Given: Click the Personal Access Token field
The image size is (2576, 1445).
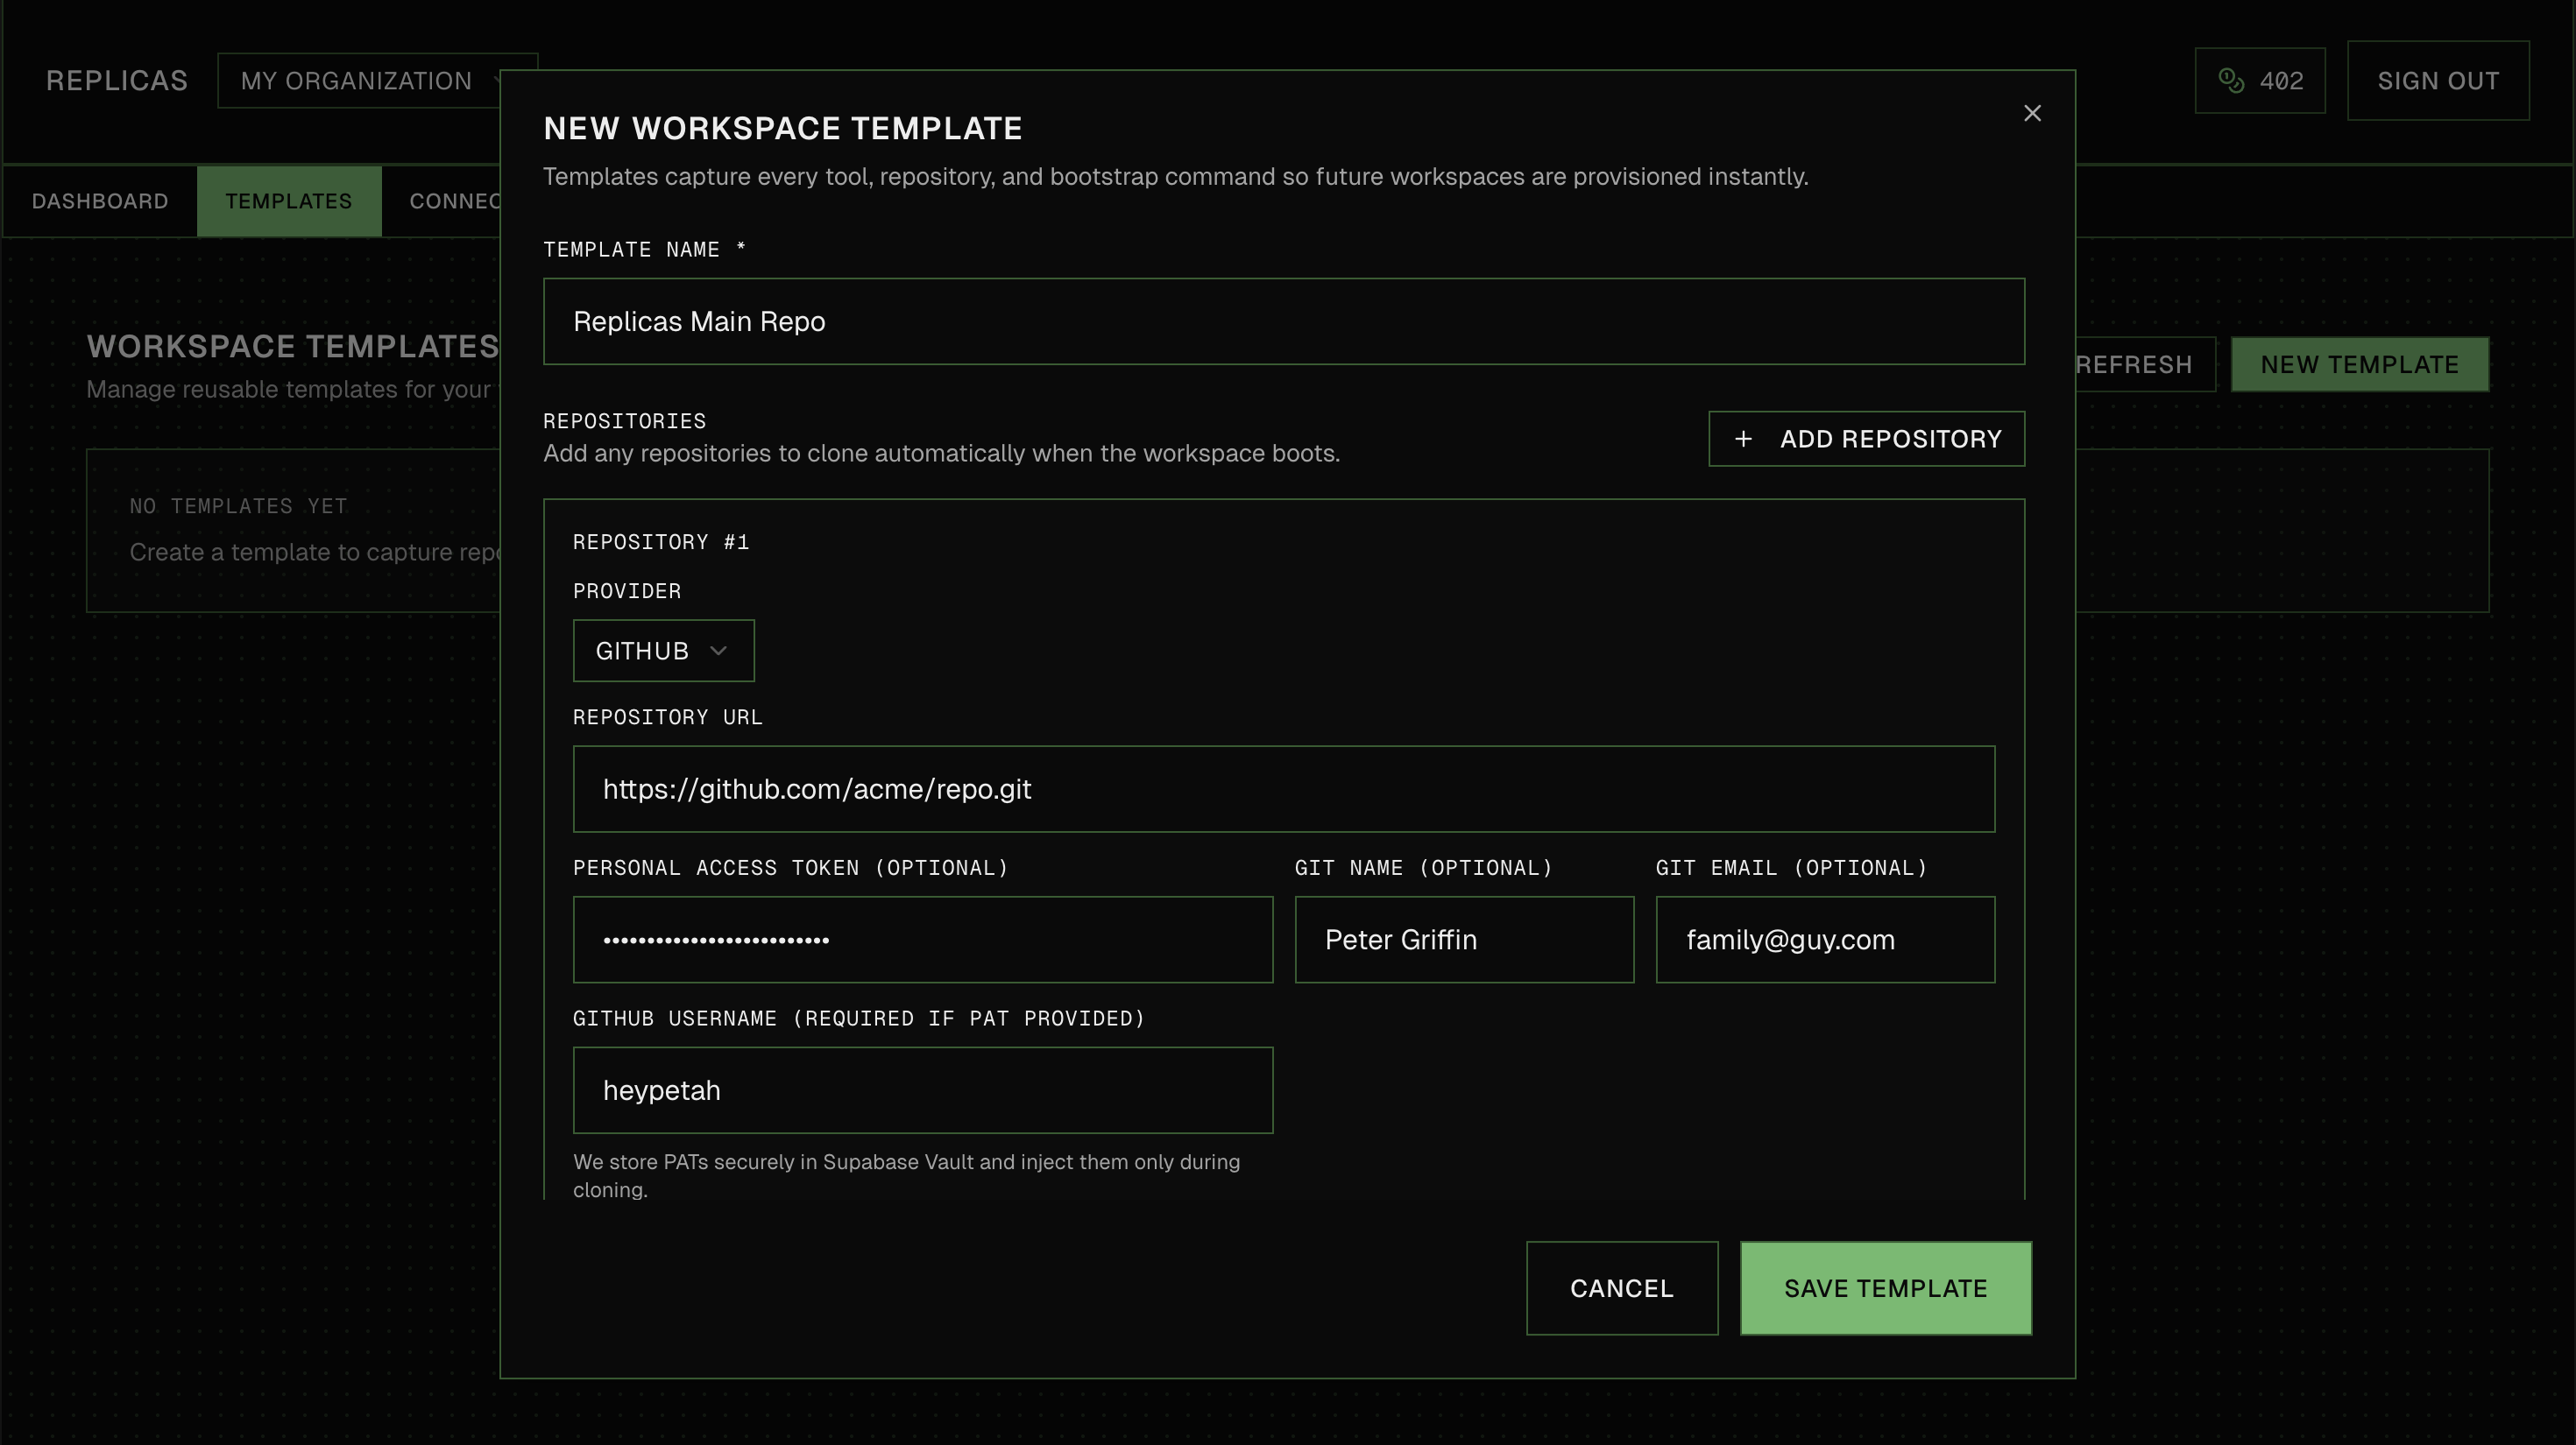Looking at the screenshot, I should (922, 940).
